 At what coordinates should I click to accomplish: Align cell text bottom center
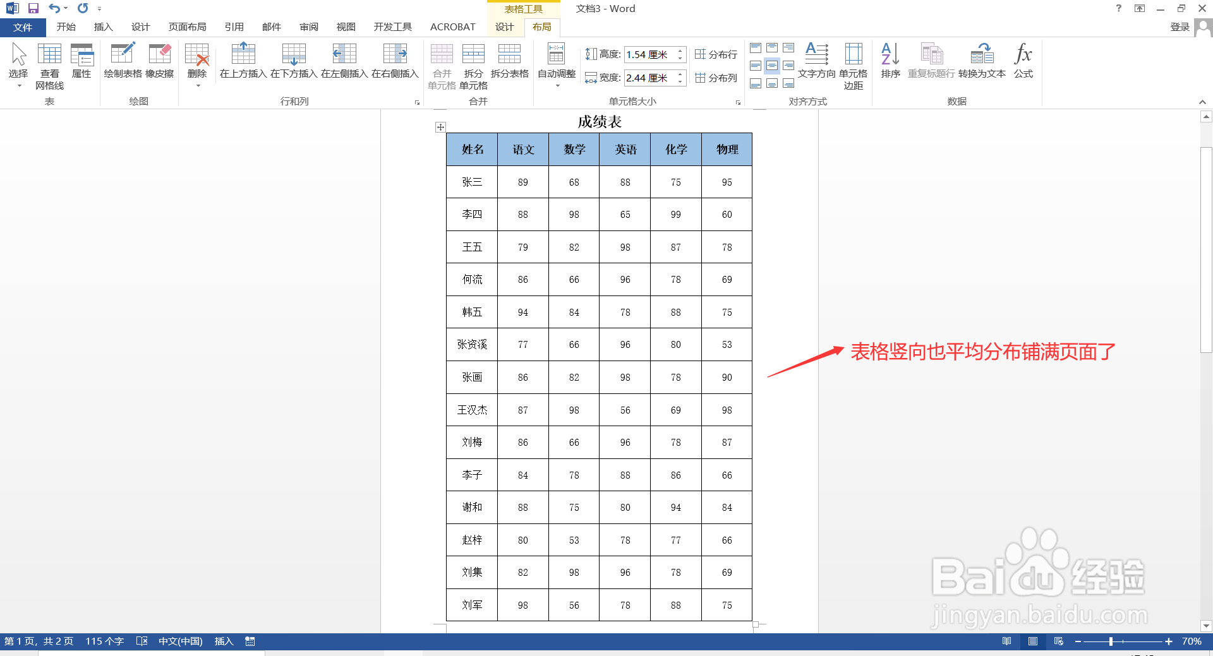tap(772, 83)
